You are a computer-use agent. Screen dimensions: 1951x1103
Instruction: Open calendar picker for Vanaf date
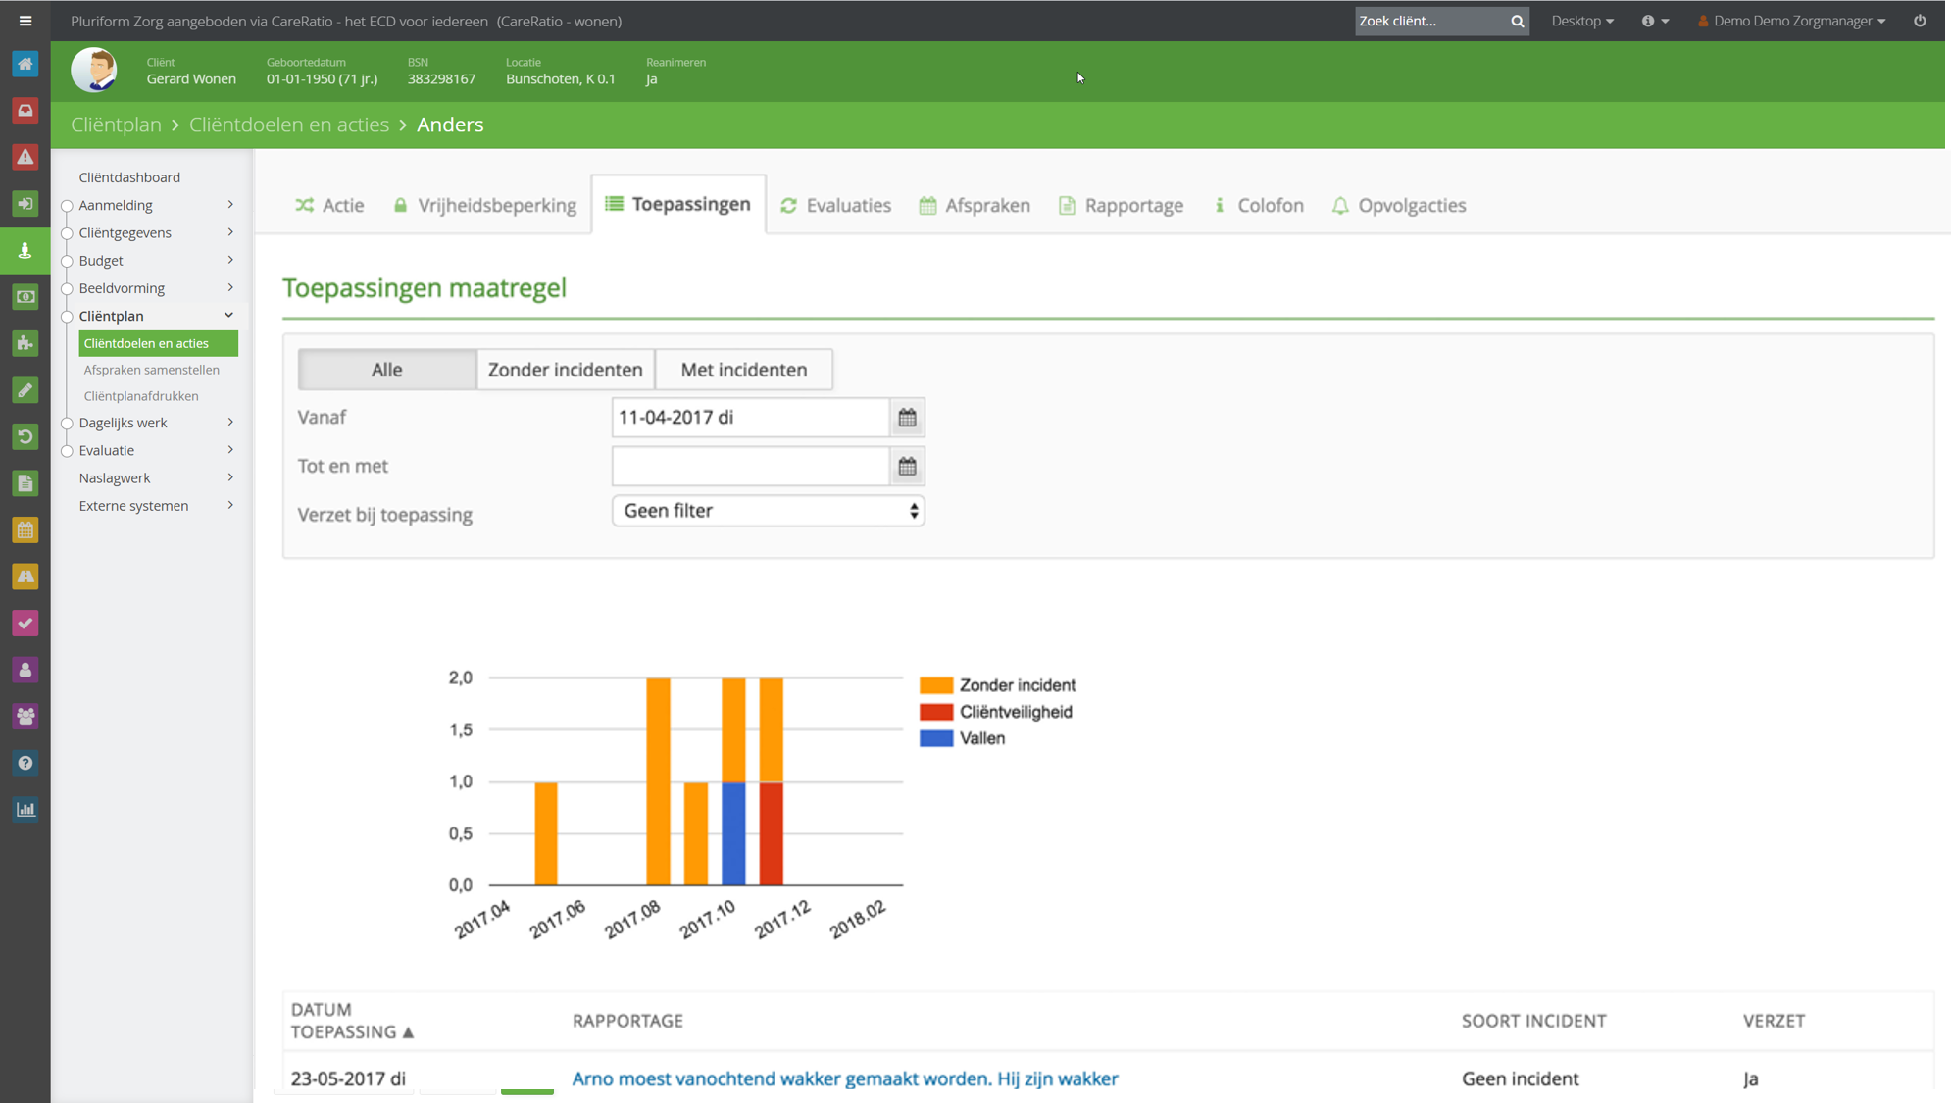click(907, 418)
